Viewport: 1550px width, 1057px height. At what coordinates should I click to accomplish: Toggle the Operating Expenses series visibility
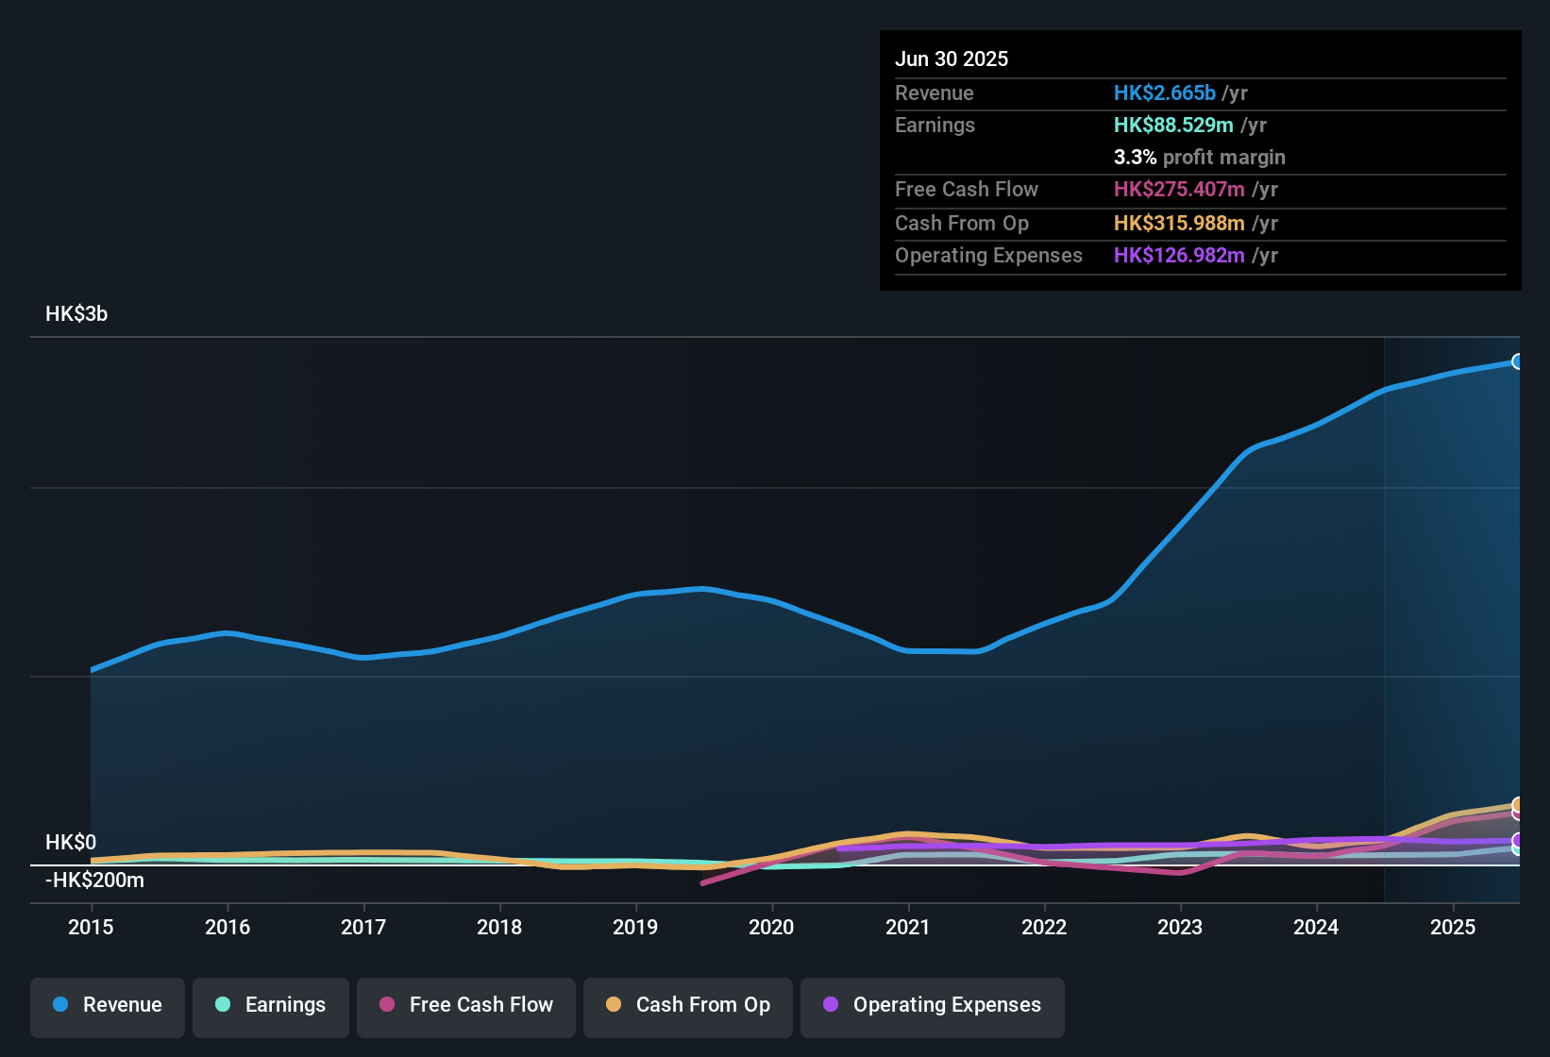click(x=932, y=1005)
